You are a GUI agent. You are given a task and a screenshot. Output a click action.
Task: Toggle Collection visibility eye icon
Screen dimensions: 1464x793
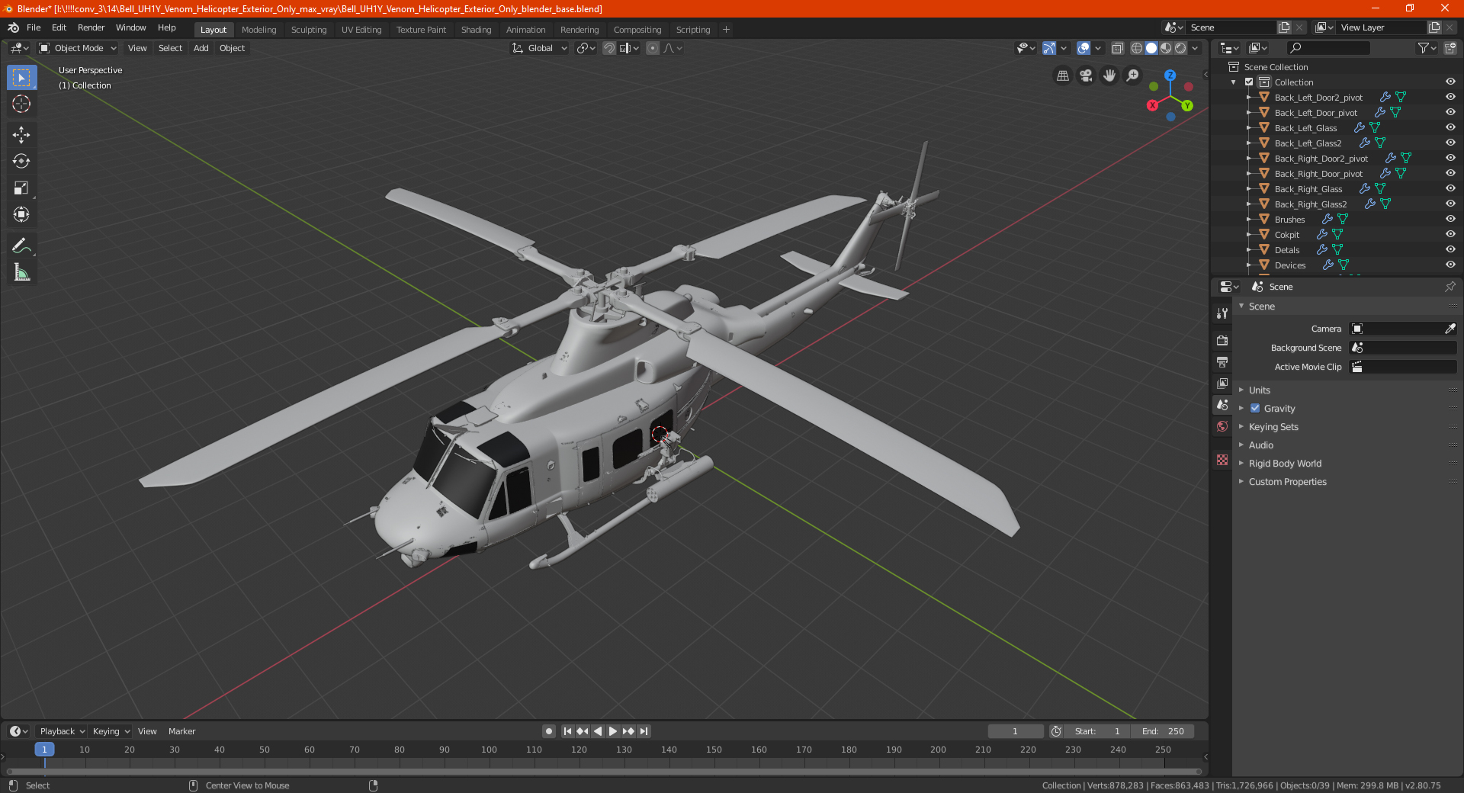point(1450,82)
